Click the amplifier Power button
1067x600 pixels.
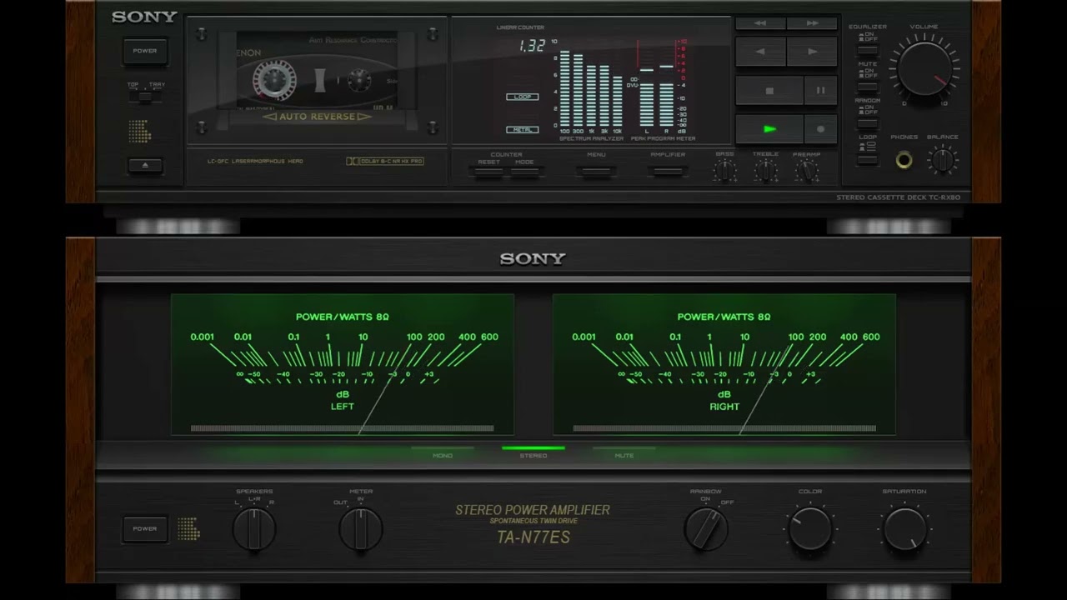[144, 528]
